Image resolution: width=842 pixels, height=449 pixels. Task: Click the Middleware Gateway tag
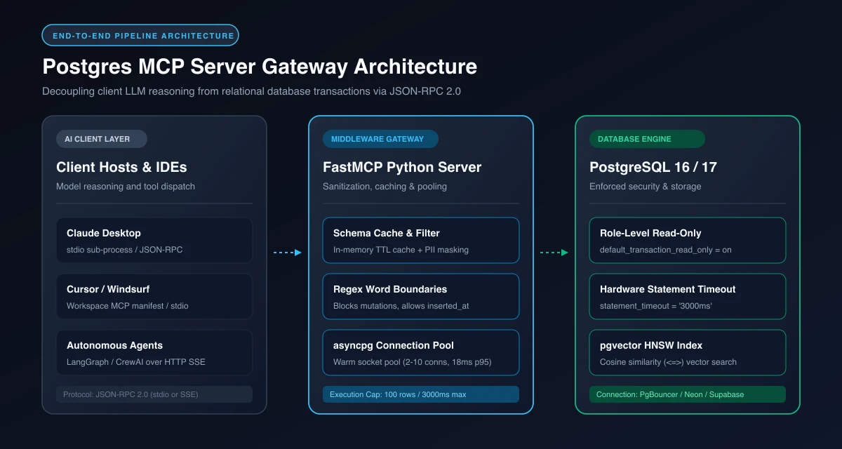(380, 139)
